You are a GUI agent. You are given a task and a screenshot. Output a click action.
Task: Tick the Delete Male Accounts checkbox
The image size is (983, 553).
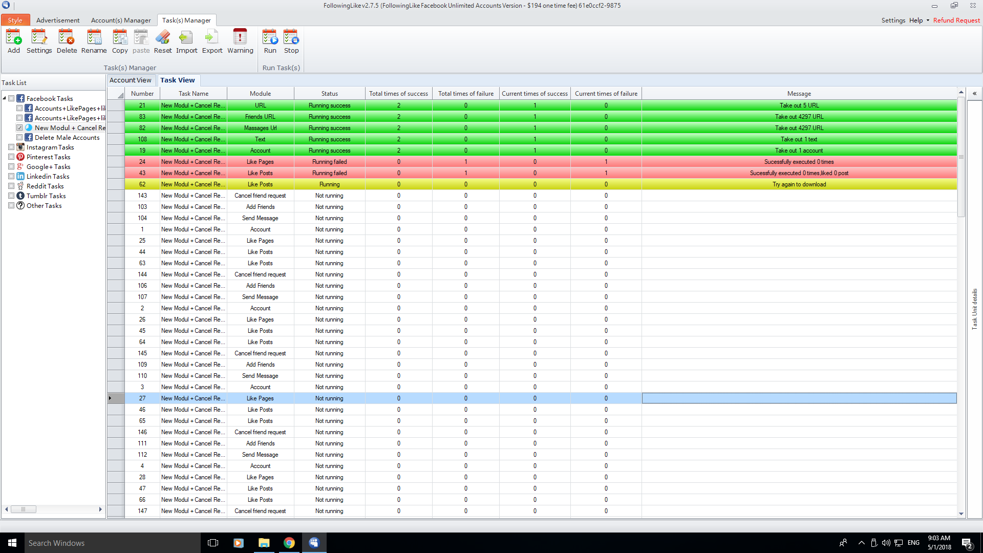(x=19, y=138)
